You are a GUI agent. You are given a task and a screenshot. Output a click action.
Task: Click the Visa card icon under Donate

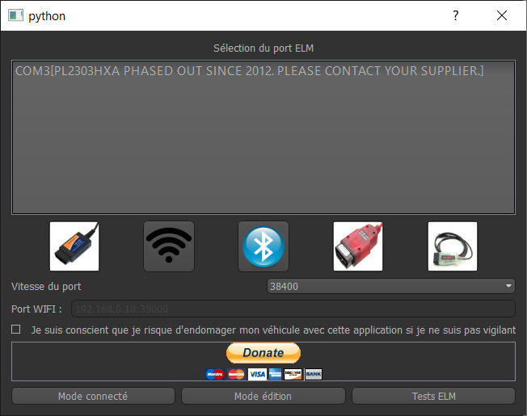[x=257, y=374]
